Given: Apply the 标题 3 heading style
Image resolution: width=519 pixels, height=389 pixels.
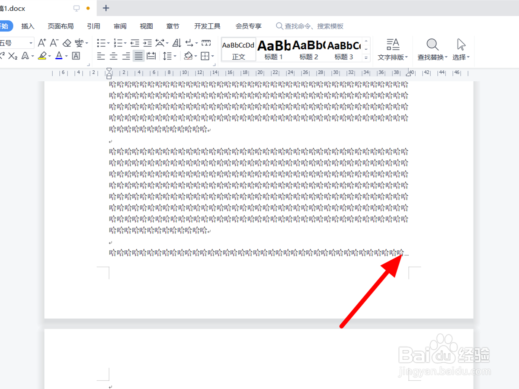Looking at the screenshot, I should pyautogui.click(x=344, y=49).
